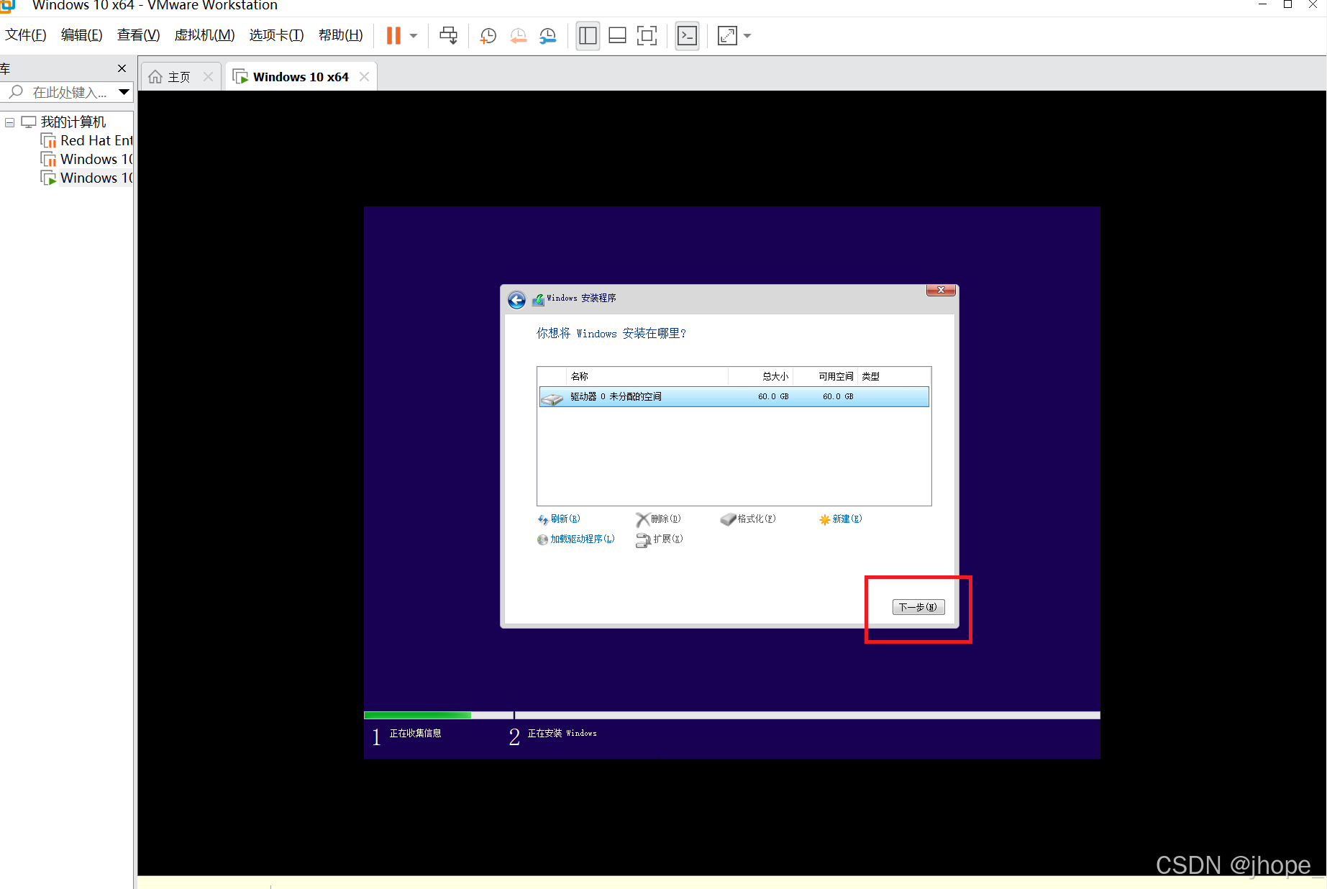This screenshot has height=889, width=1327.
Task: Click the 加载驱动程序(L) link
Action: [576, 539]
